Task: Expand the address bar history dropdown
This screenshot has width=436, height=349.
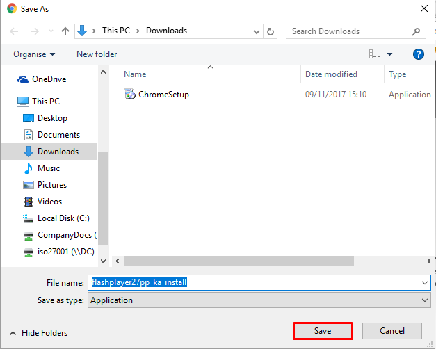Action: [256, 31]
